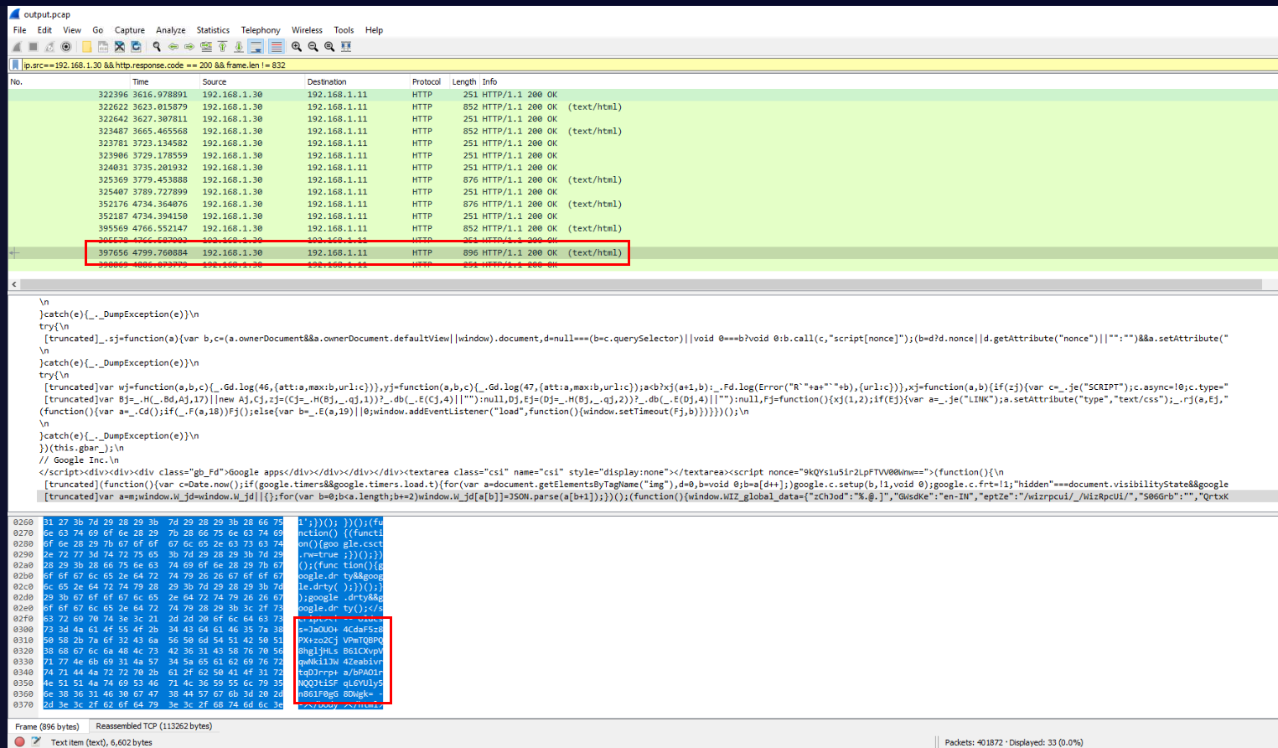This screenshot has height=748, width=1278.
Task: Switch to the Frame (896 bytes) tab
Action: pos(47,726)
